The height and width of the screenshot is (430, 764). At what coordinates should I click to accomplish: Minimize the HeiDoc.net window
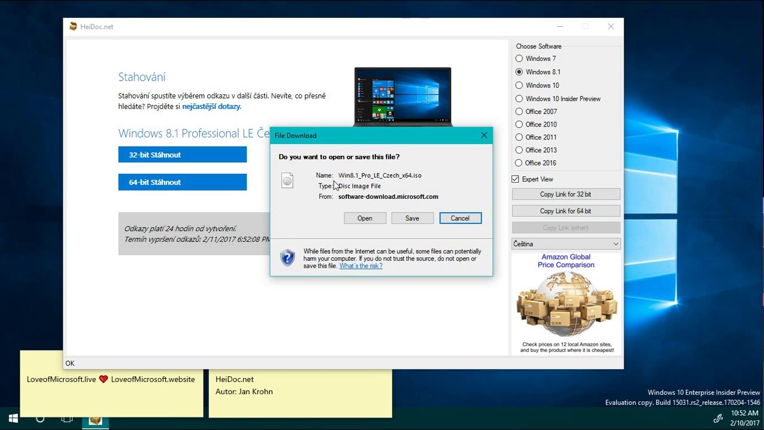tap(560, 26)
